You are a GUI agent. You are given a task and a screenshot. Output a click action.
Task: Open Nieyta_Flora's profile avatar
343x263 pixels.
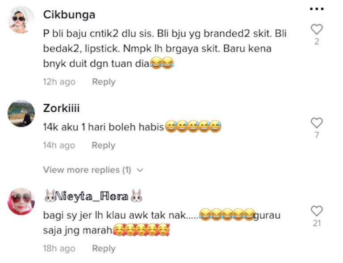coord(21,201)
